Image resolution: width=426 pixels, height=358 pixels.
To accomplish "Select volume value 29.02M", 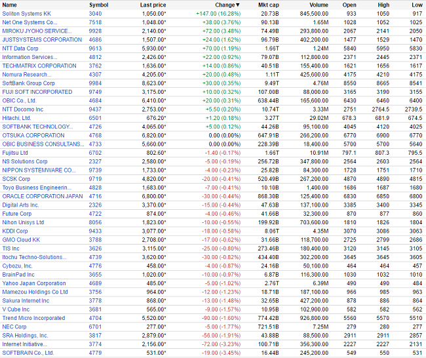I will pyautogui.click(x=318, y=118).
